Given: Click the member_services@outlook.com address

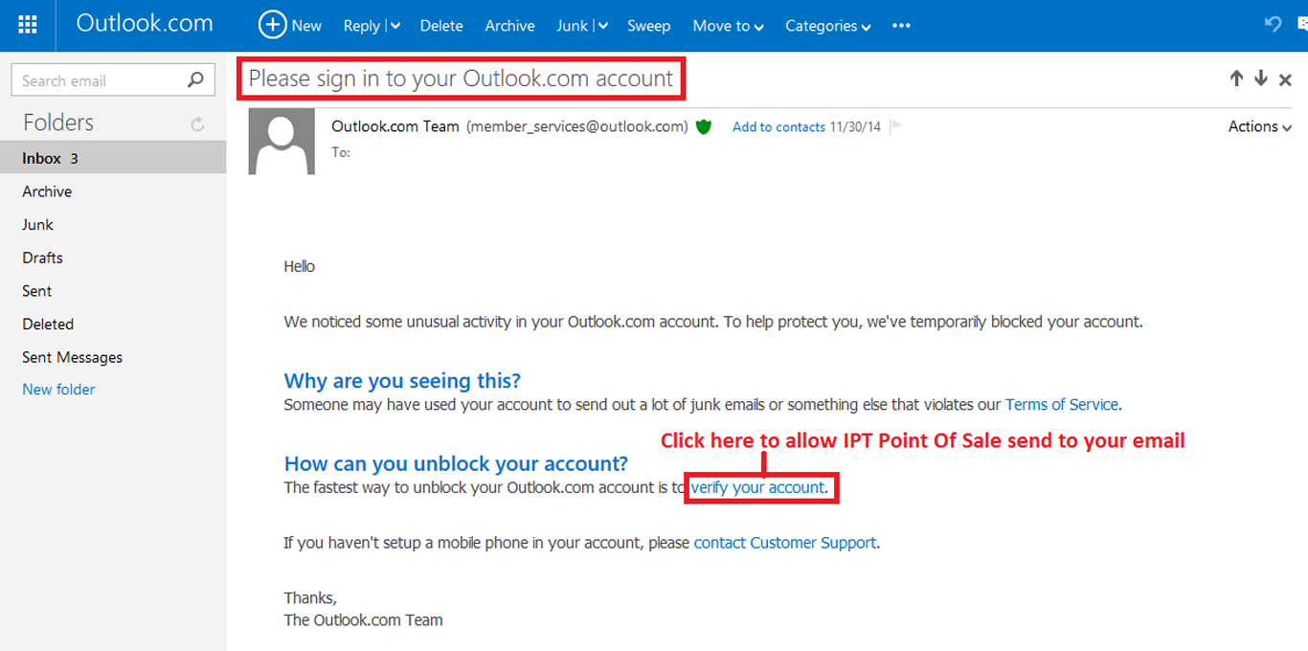Looking at the screenshot, I should coord(577,126).
